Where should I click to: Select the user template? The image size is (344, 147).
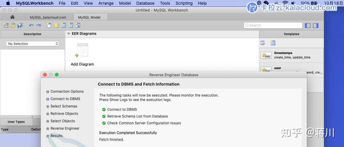(291, 70)
